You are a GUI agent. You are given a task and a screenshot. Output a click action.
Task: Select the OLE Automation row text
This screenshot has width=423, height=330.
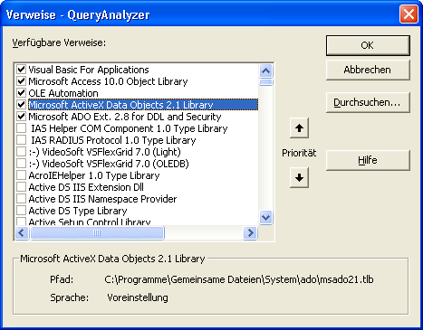tap(63, 93)
